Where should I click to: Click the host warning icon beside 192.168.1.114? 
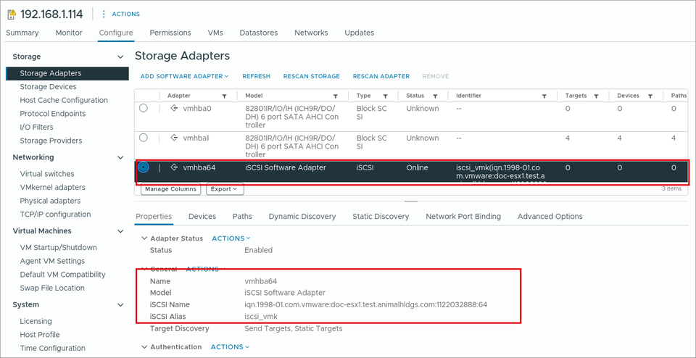pyautogui.click(x=12, y=14)
